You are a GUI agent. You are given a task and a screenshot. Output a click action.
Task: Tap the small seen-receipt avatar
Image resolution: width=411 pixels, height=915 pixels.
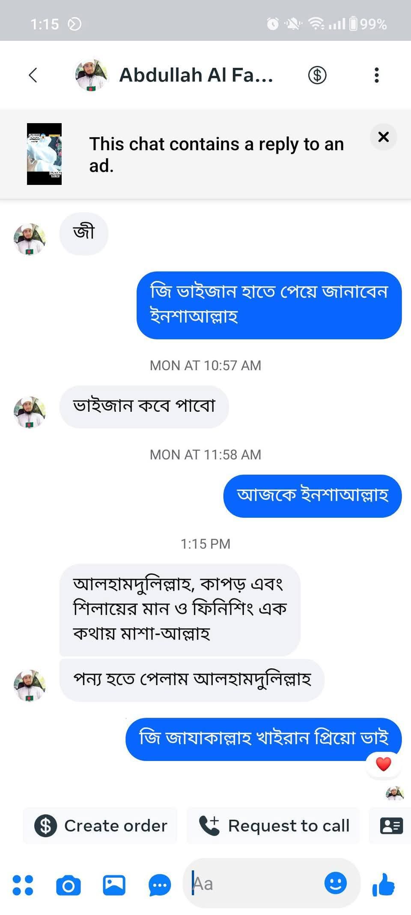coord(394,793)
